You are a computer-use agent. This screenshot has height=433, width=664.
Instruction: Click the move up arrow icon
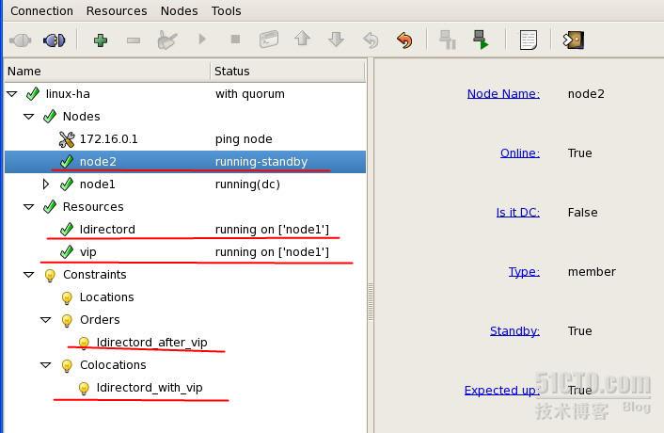coord(302,39)
